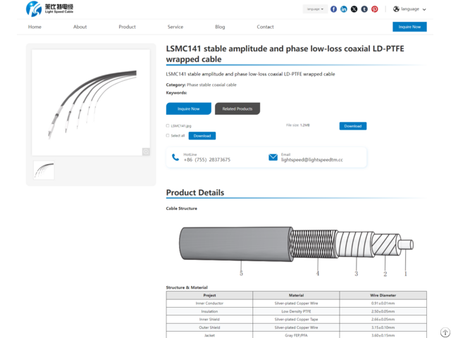Click the 2.50±0.05mm diameter cell
The height and width of the screenshot is (338, 451).
383,311
